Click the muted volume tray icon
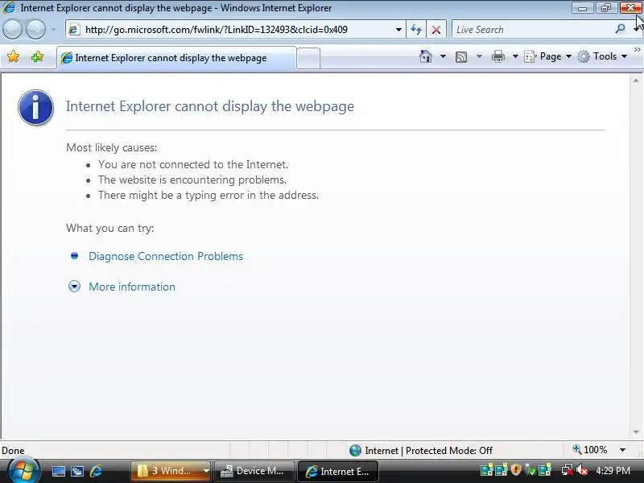Image resolution: width=644 pixels, height=483 pixels. point(581,469)
